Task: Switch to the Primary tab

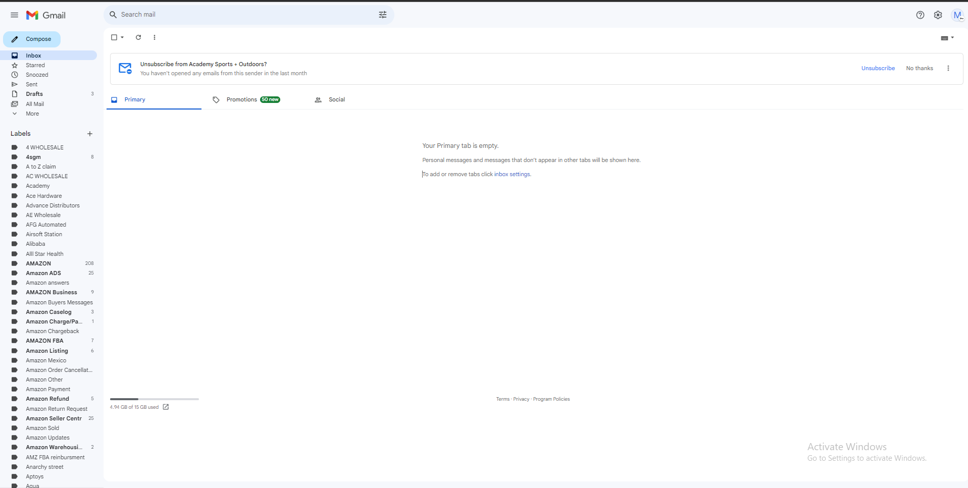Action: point(154,100)
